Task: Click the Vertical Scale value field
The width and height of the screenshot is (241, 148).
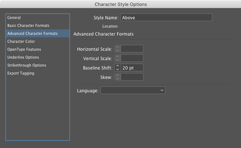Action: click(x=132, y=58)
